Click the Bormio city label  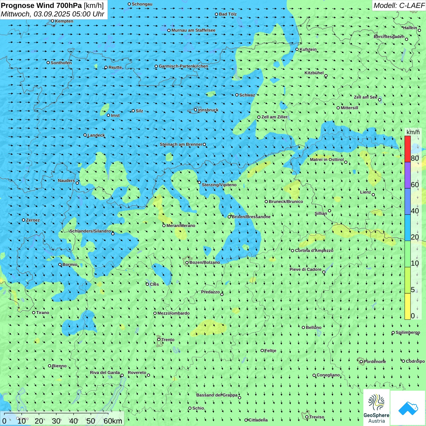[70, 264]
